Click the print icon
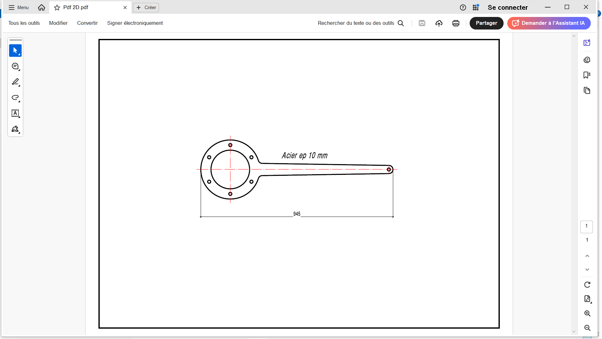 tap(456, 23)
